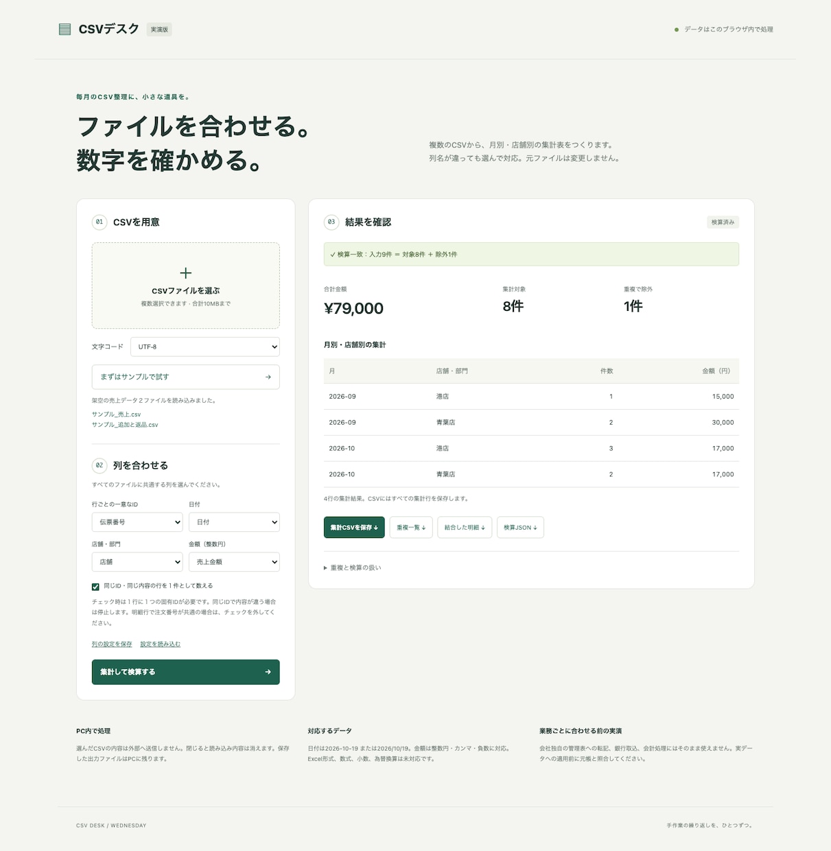Click サンプル_売上.csv file name

click(x=117, y=415)
